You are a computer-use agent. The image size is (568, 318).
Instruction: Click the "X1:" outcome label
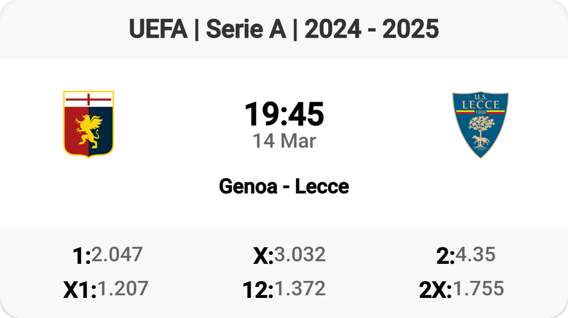point(80,290)
